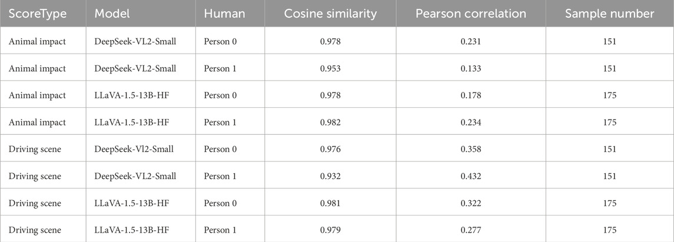674x242 pixels.
Task: Click the Model column header
Action: 112,13
